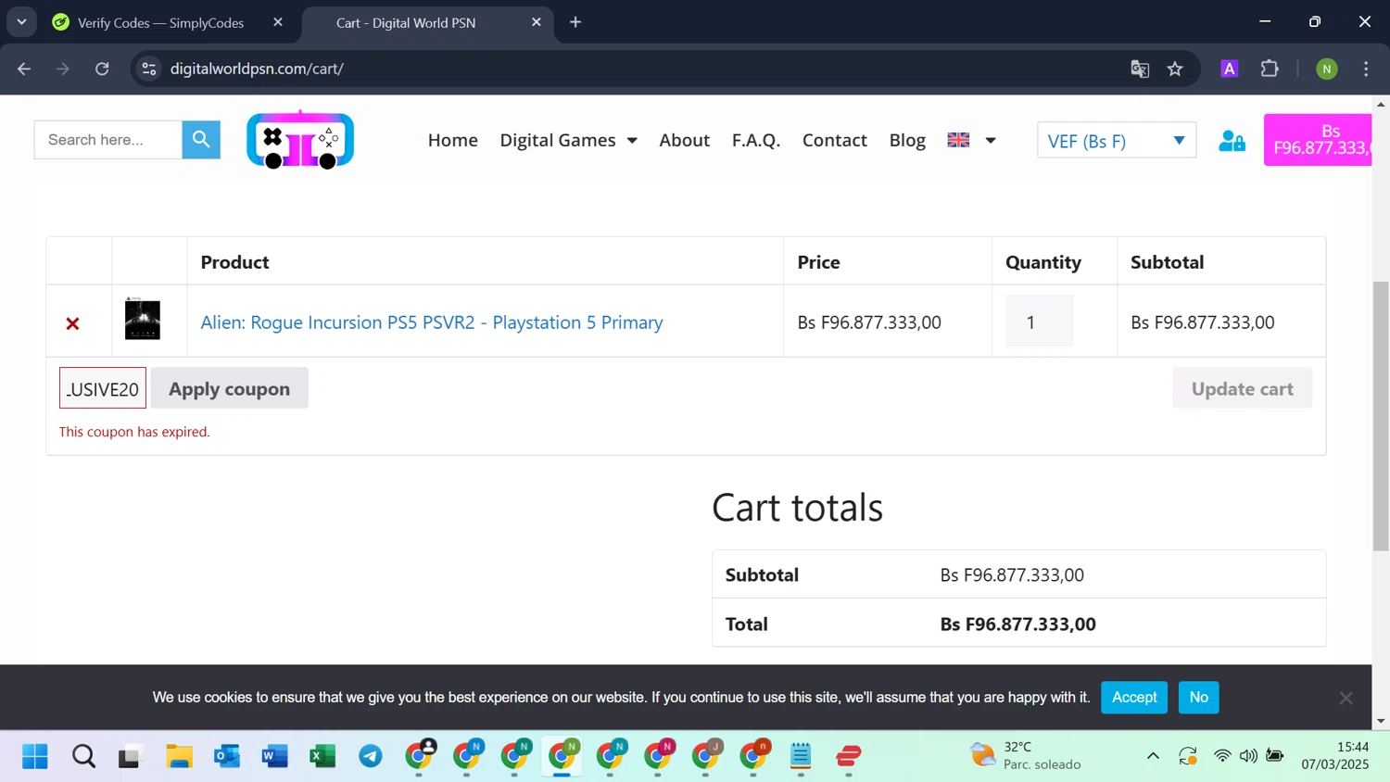Open Wi-Fi network settings in tray
The height and width of the screenshot is (782, 1390).
(x=1222, y=756)
